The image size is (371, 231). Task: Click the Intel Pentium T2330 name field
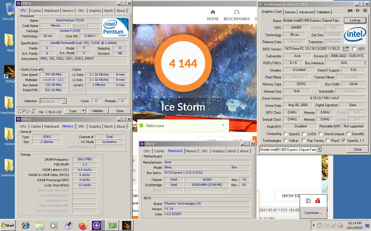tap(70, 21)
